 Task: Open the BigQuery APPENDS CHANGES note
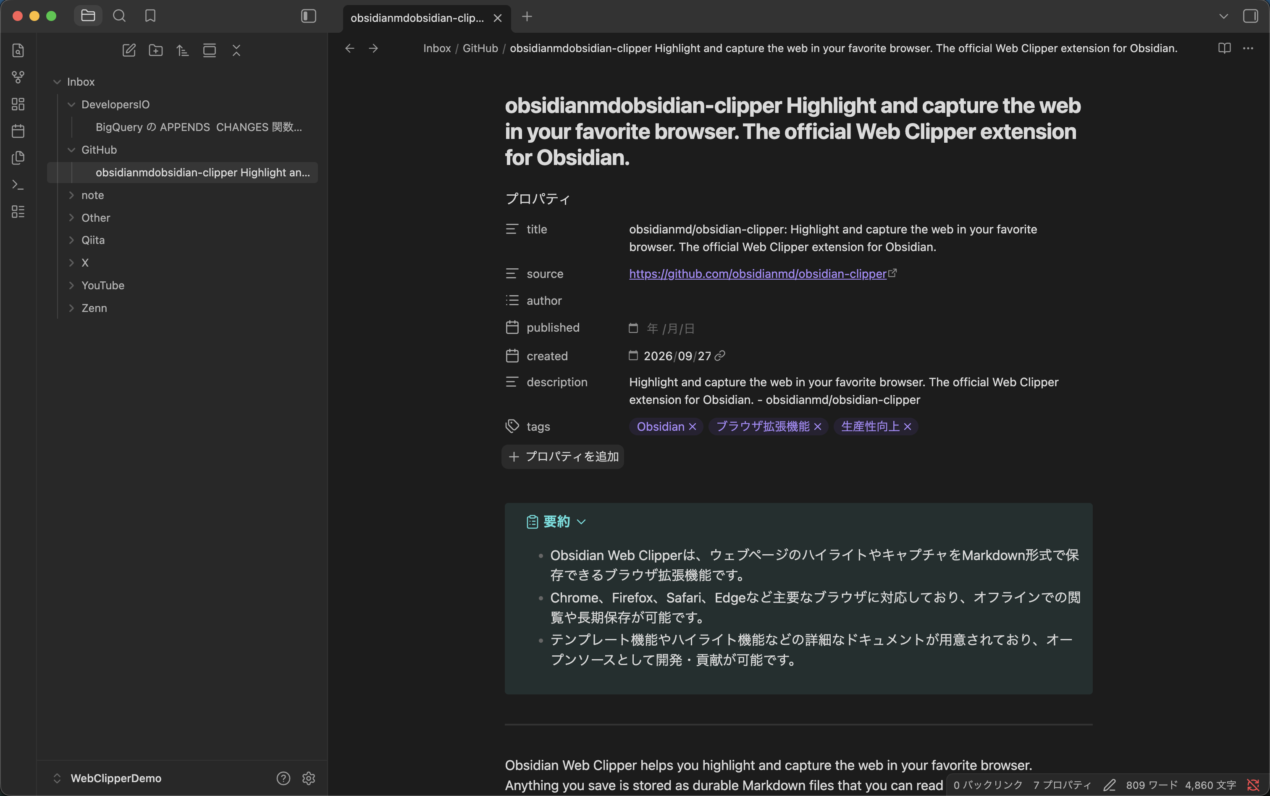199,127
